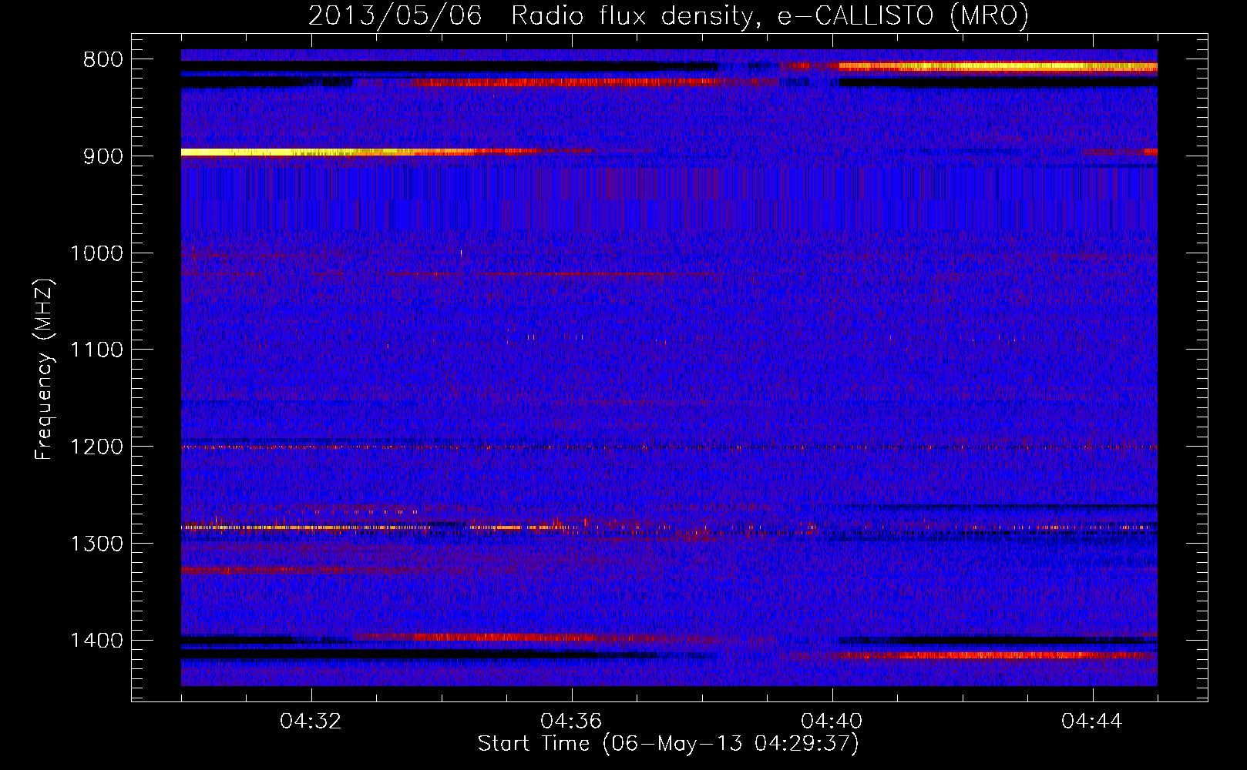The height and width of the screenshot is (770, 1247).
Task: Click the 1100 frequency tick label
Action: 96,350
